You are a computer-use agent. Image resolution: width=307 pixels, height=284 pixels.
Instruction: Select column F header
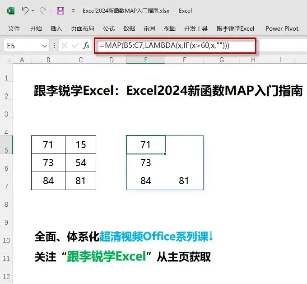184,60
